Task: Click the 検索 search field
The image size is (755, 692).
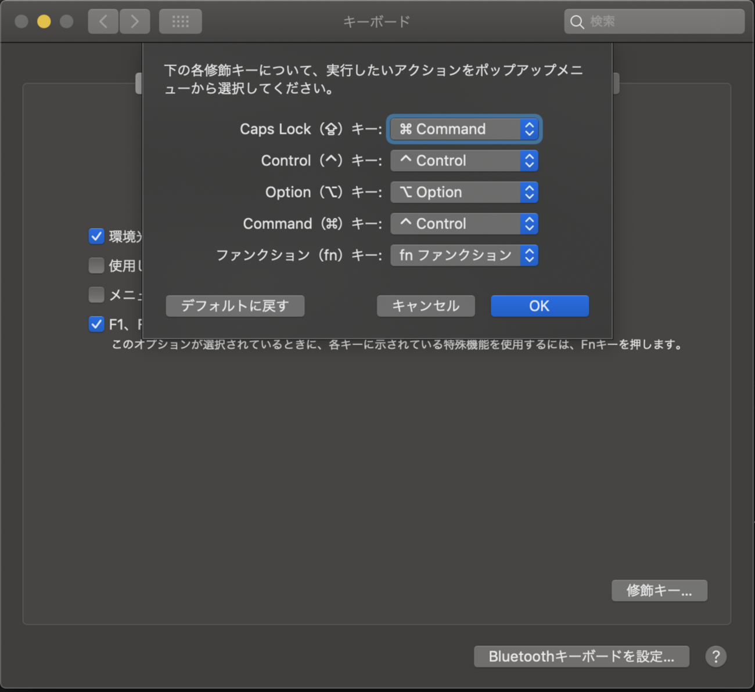Action: [662, 21]
